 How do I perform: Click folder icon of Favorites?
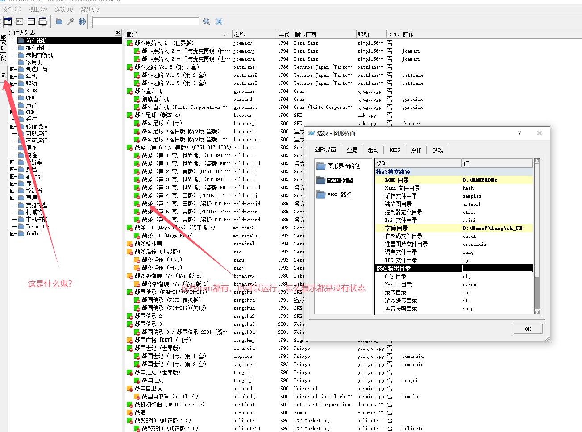pyautogui.click(x=21, y=226)
